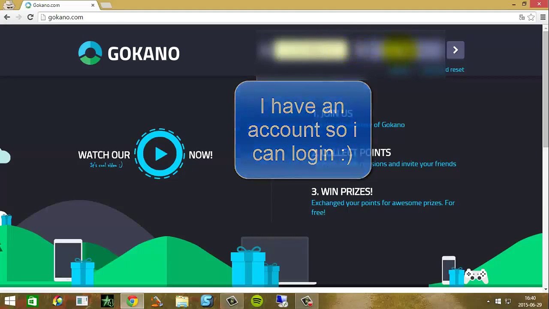
Task: Open the orange microscope app on taskbar
Action: coord(157,301)
